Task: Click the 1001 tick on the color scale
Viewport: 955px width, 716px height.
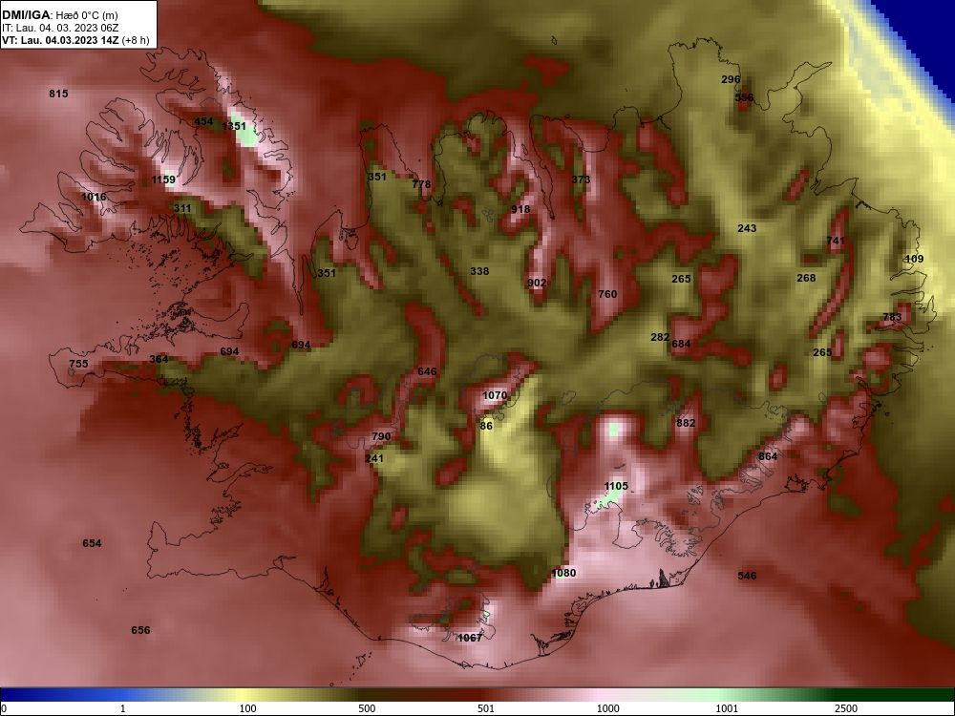Action: point(727,708)
